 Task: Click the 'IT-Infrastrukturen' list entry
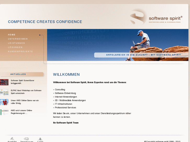pos(64,104)
